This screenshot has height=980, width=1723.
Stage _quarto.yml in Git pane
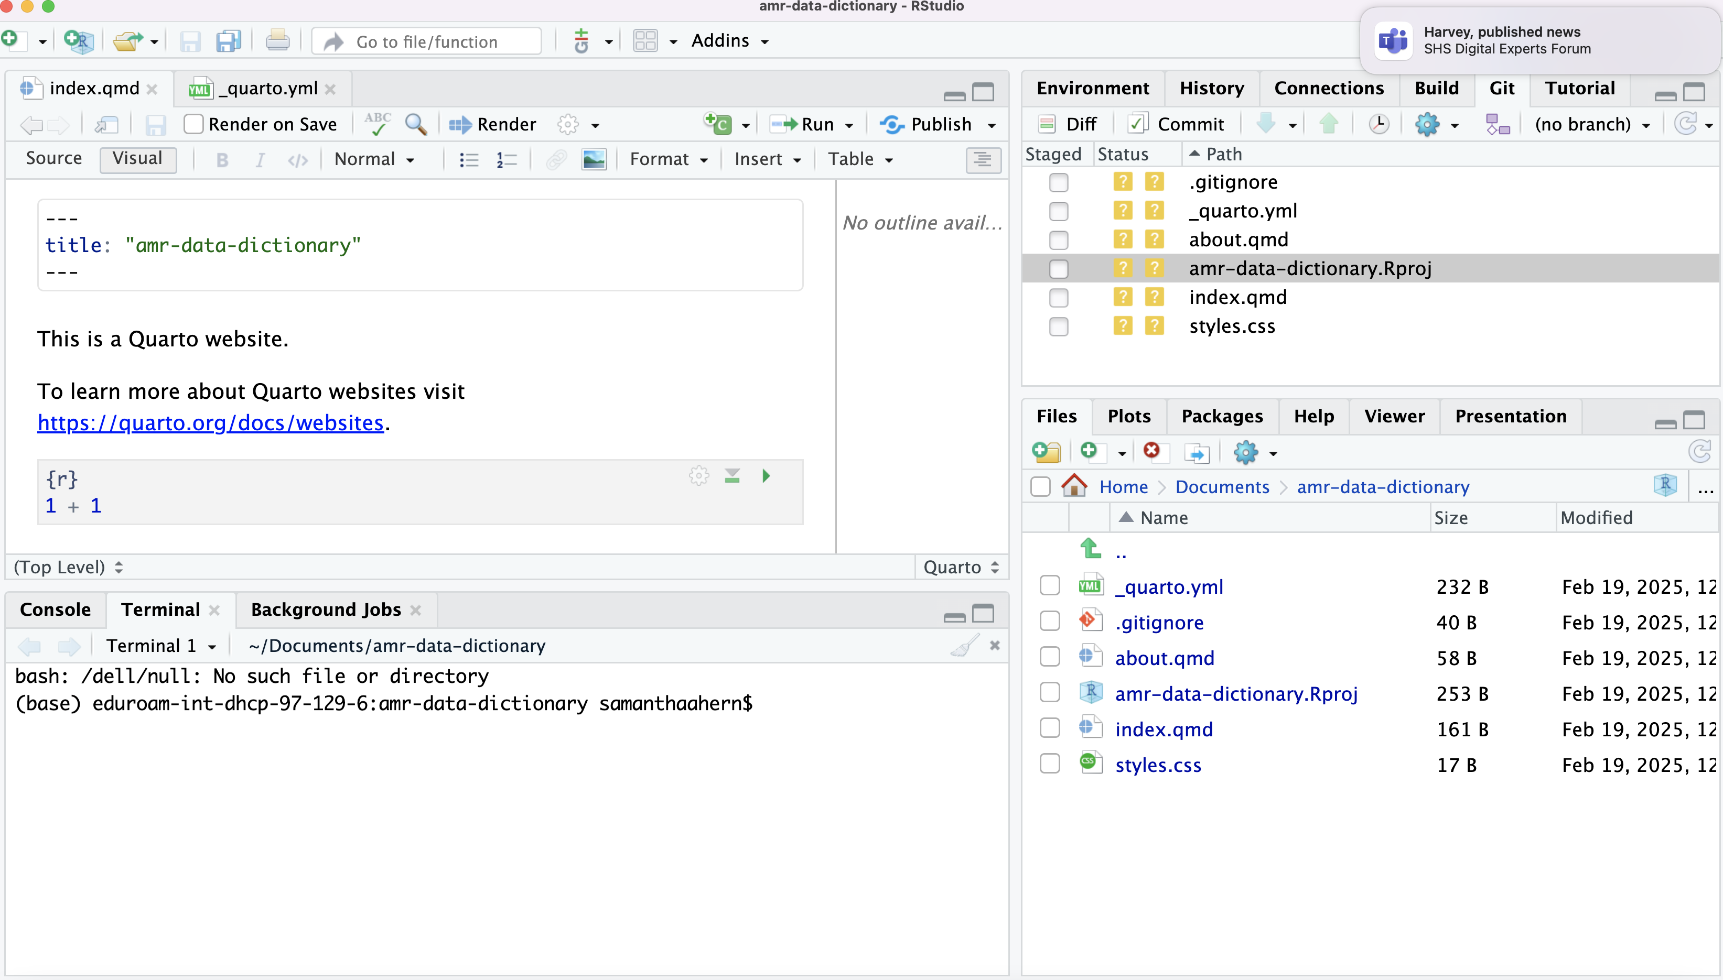tap(1059, 211)
